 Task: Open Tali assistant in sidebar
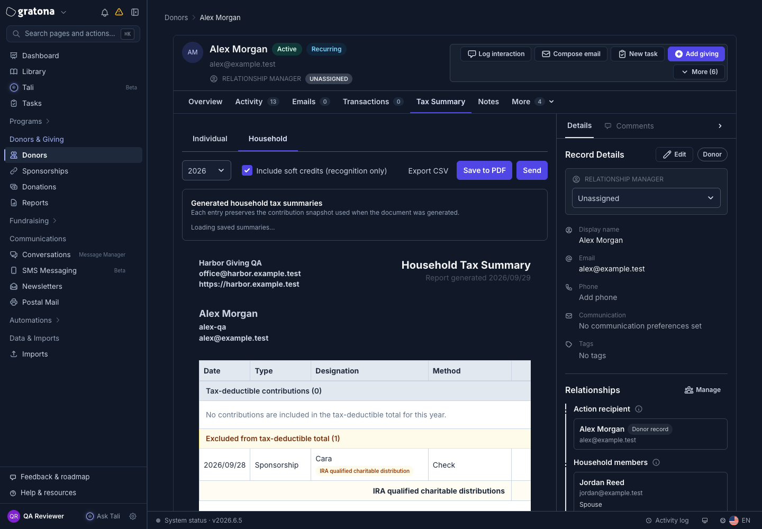coord(73,87)
